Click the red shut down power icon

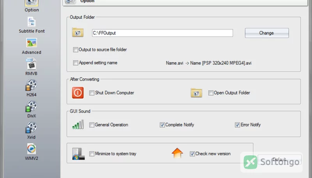[78, 93]
